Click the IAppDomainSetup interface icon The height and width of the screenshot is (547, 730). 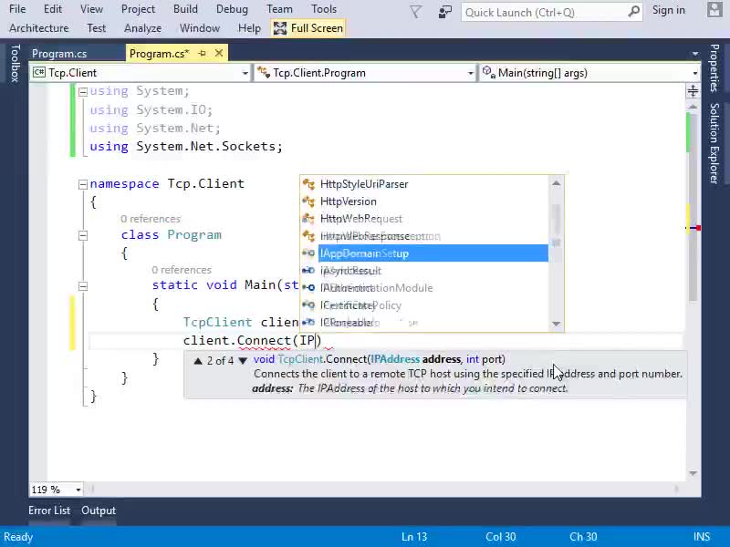pos(308,253)
